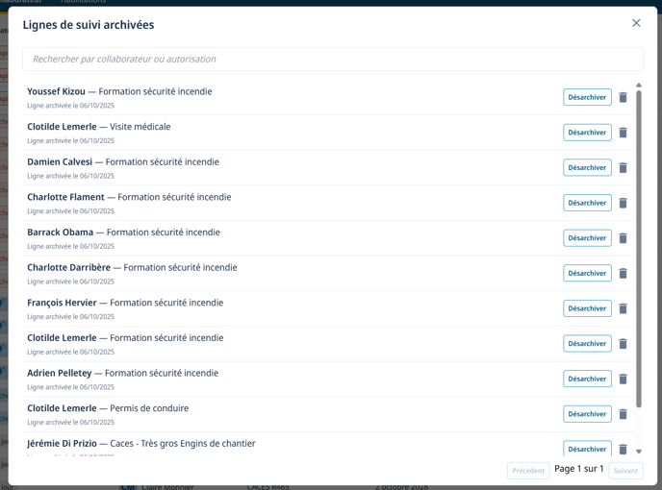Restore François Hervier's line via Désarchiver
The width and height of the screenshot is (662, 490).
coord(587,308)
